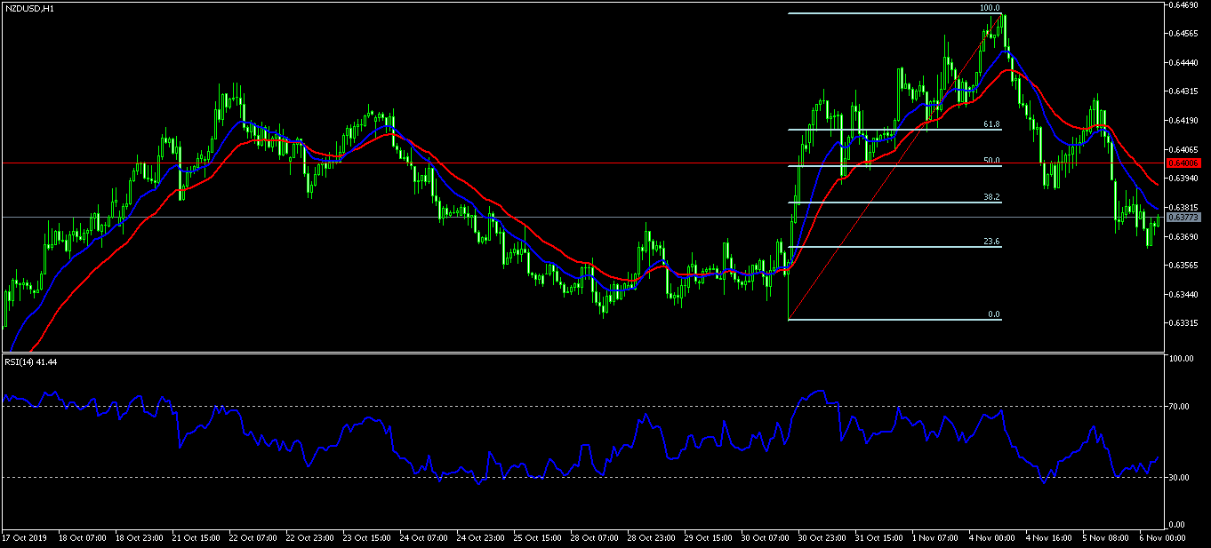Click the Fibonacci 61.8 level label
Image resolution: width=1211 pixels, height=548 pixels.
coord(993,125)
